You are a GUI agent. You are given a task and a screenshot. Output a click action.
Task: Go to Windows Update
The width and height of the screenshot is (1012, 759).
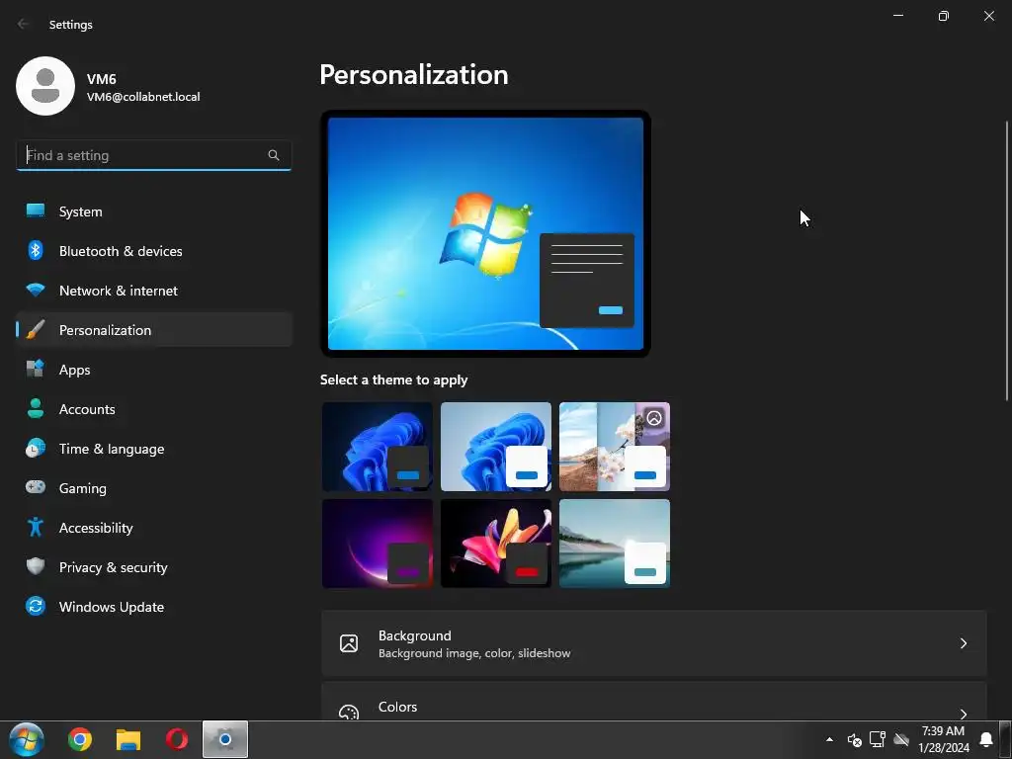pyautogui.click(x=154, y=606)
